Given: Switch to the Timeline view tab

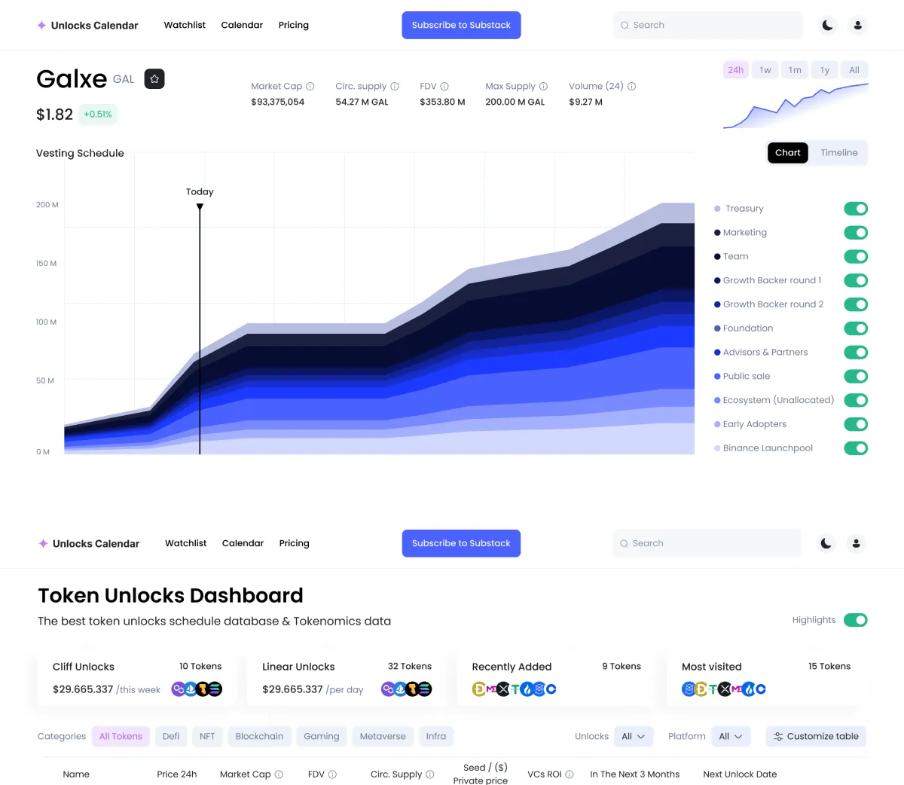Looking at the screenshot, I should (x=839, y=152).
